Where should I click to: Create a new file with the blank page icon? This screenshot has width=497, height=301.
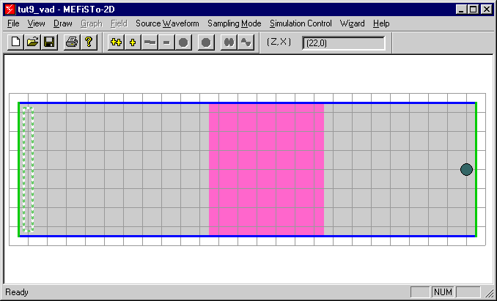(15, 42)
